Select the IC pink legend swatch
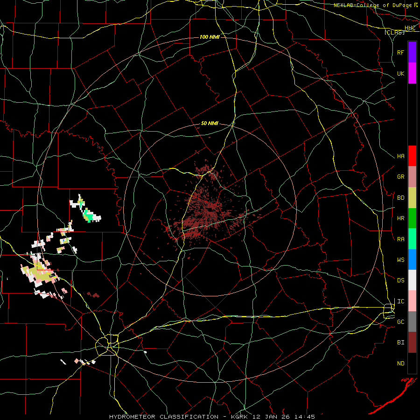 pos(412,301)
